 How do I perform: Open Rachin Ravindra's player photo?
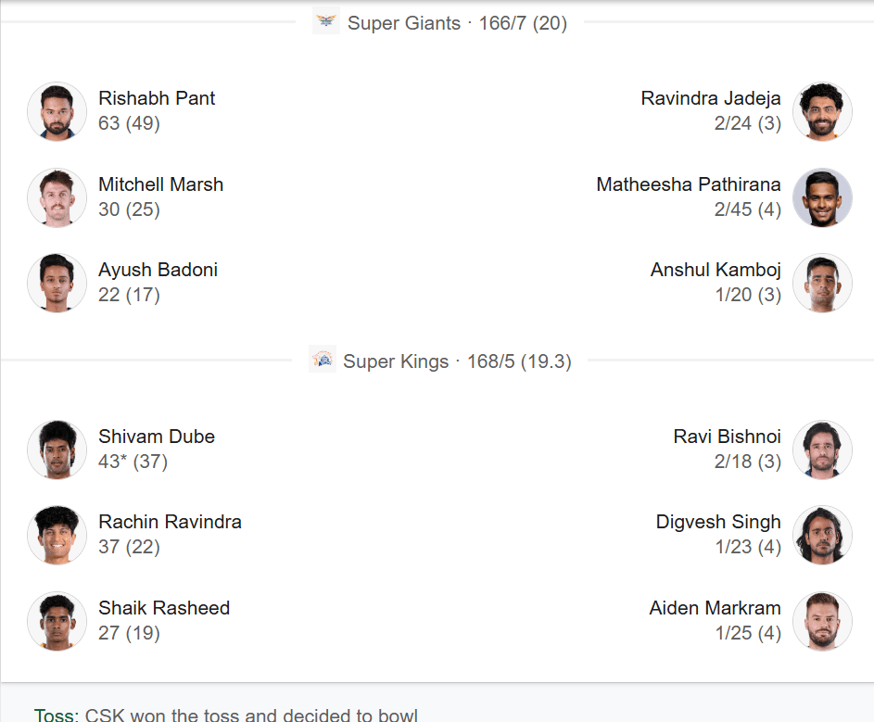click(x=57, y=535)
